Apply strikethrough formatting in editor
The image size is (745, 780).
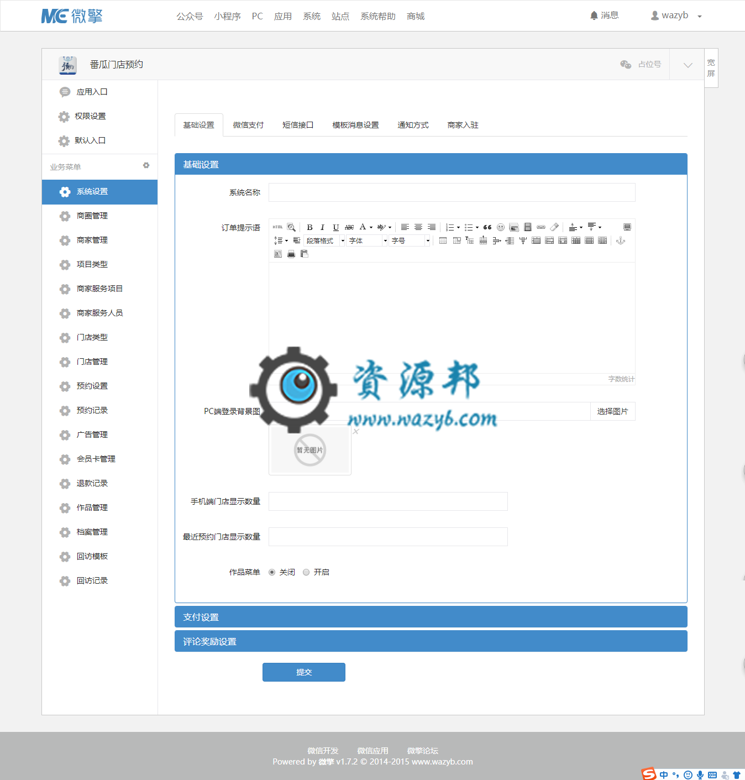click(x=349, y=227)
